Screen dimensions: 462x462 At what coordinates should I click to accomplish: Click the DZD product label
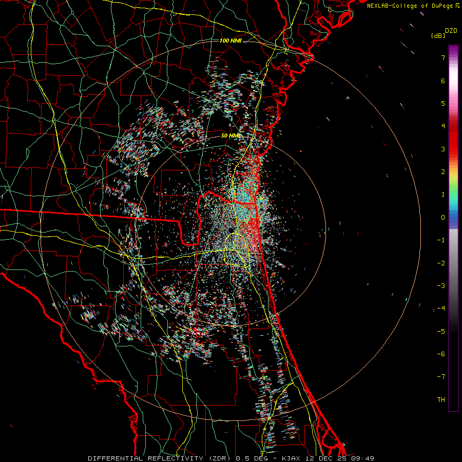pos(451,31)
